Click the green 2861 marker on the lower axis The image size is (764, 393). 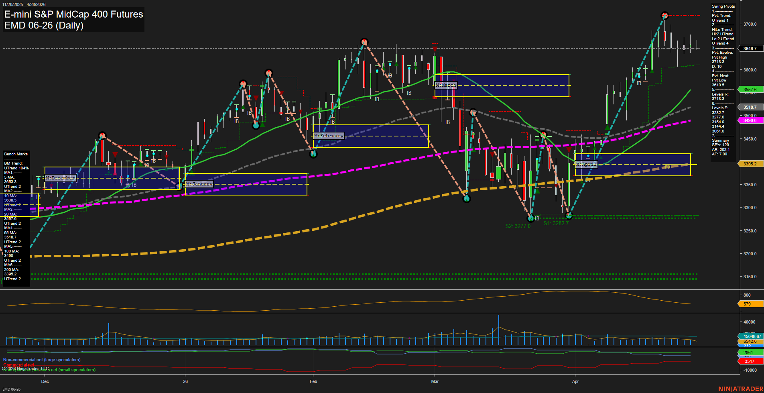click(x=749, y=352)
